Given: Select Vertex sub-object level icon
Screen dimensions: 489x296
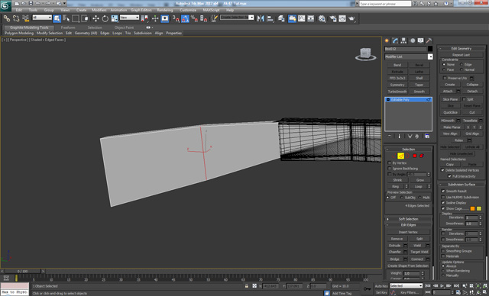Looking at the screenshot, I should (393, 156).
